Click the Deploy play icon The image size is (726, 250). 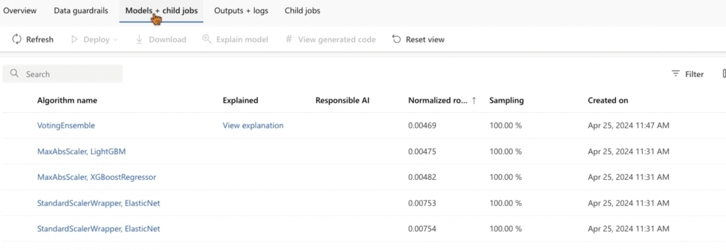(74, 40)
